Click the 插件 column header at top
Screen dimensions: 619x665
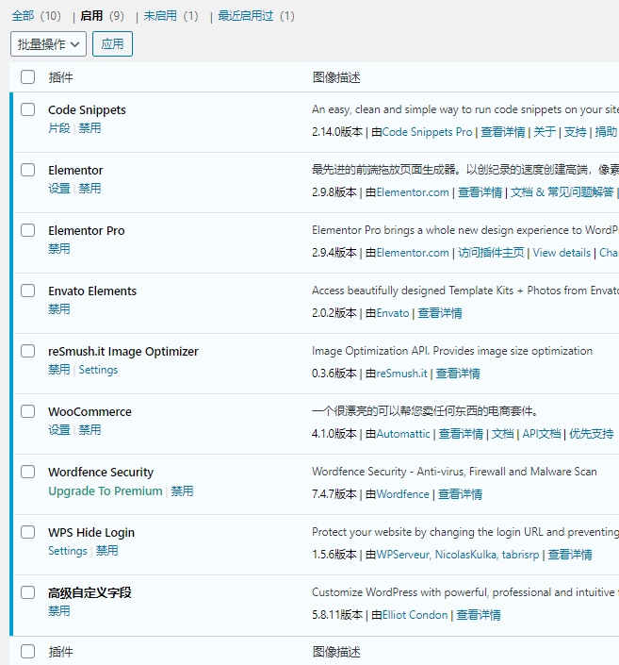(x=60, y=77)
